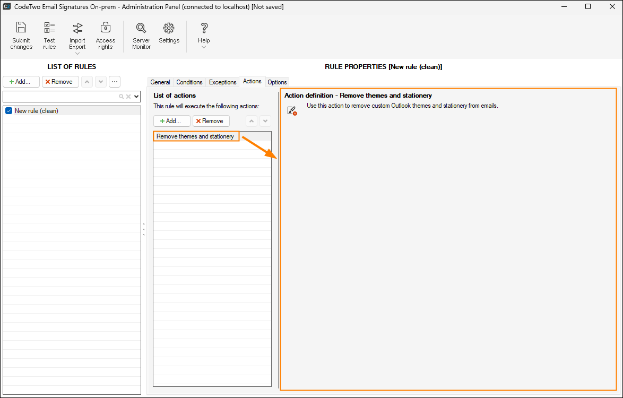Viewport: 623px width, 398px height.
Task: Uncheck the New rule (clean) checkbox
Action: (x=8, y=111)
